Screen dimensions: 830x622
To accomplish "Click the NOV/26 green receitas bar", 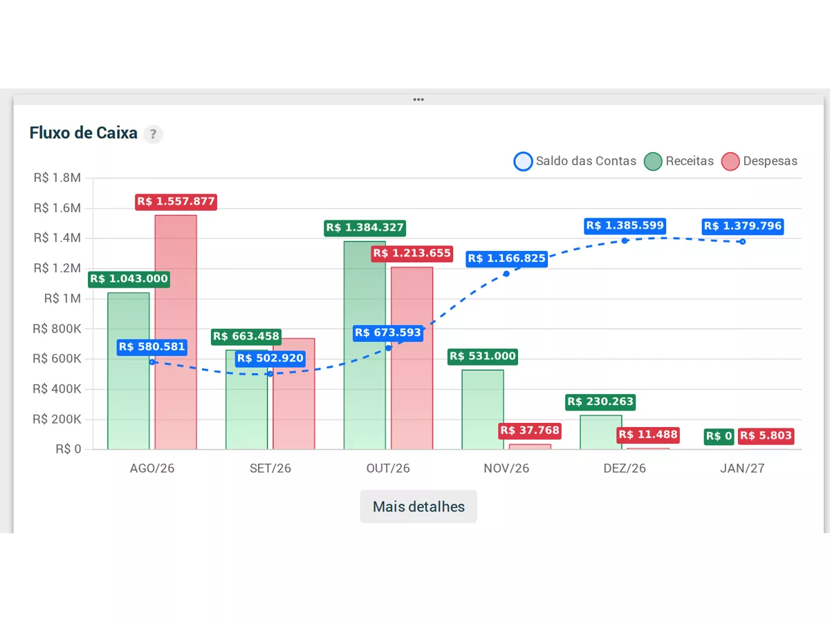I will point(483,410).
